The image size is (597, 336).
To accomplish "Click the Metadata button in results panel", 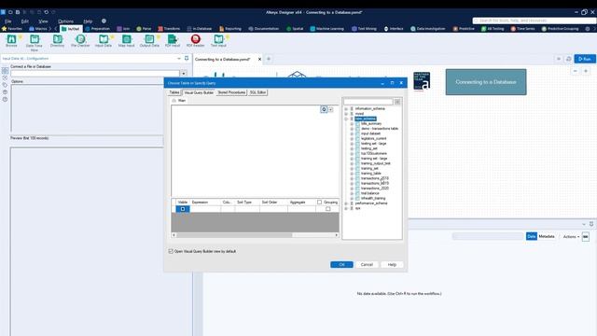I will (547, 236).
